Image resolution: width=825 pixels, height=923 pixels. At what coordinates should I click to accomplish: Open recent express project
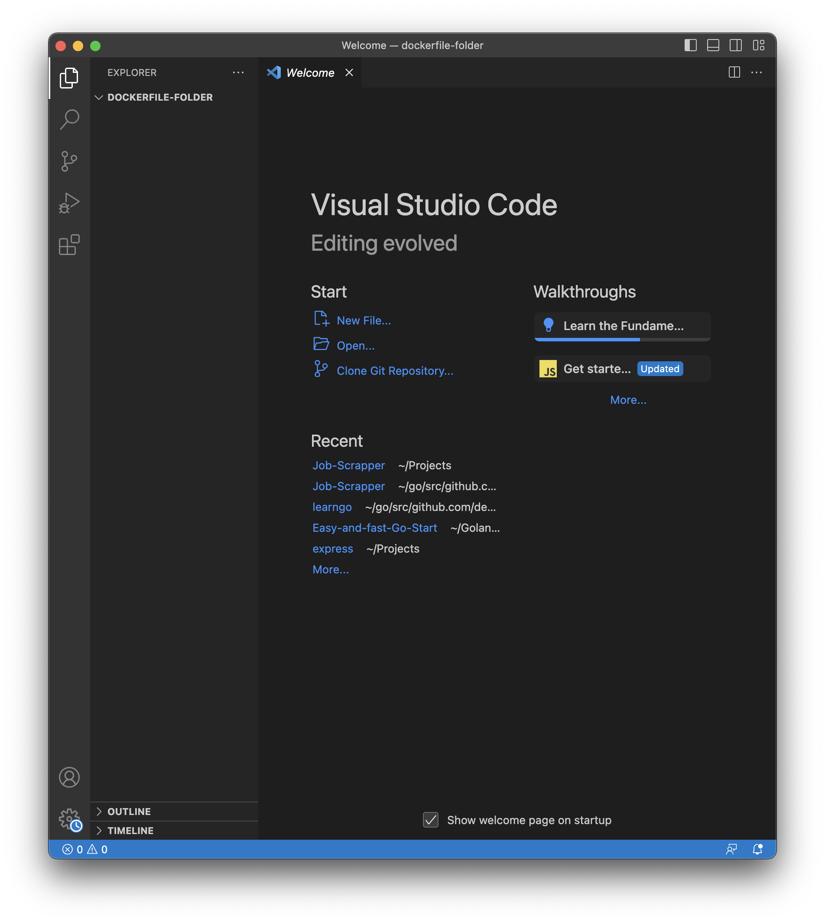click(333, 549)
